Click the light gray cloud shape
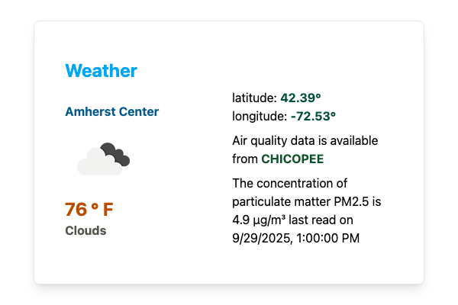The image size is (458, 305). [96, 164]
